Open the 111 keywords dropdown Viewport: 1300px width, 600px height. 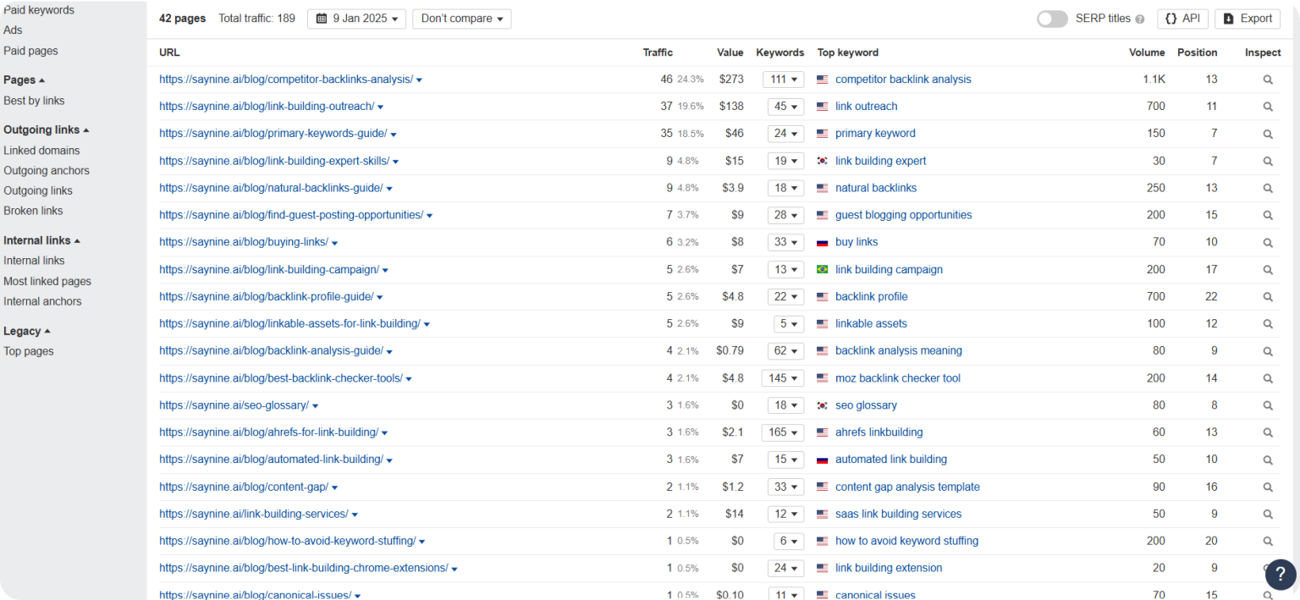tap(783, 79)
